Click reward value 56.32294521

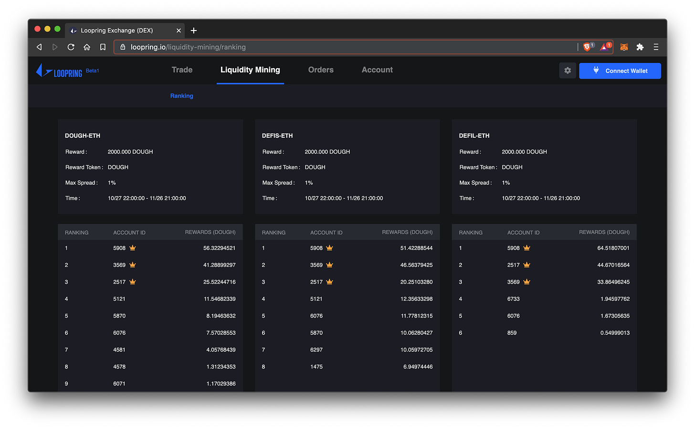220,248
